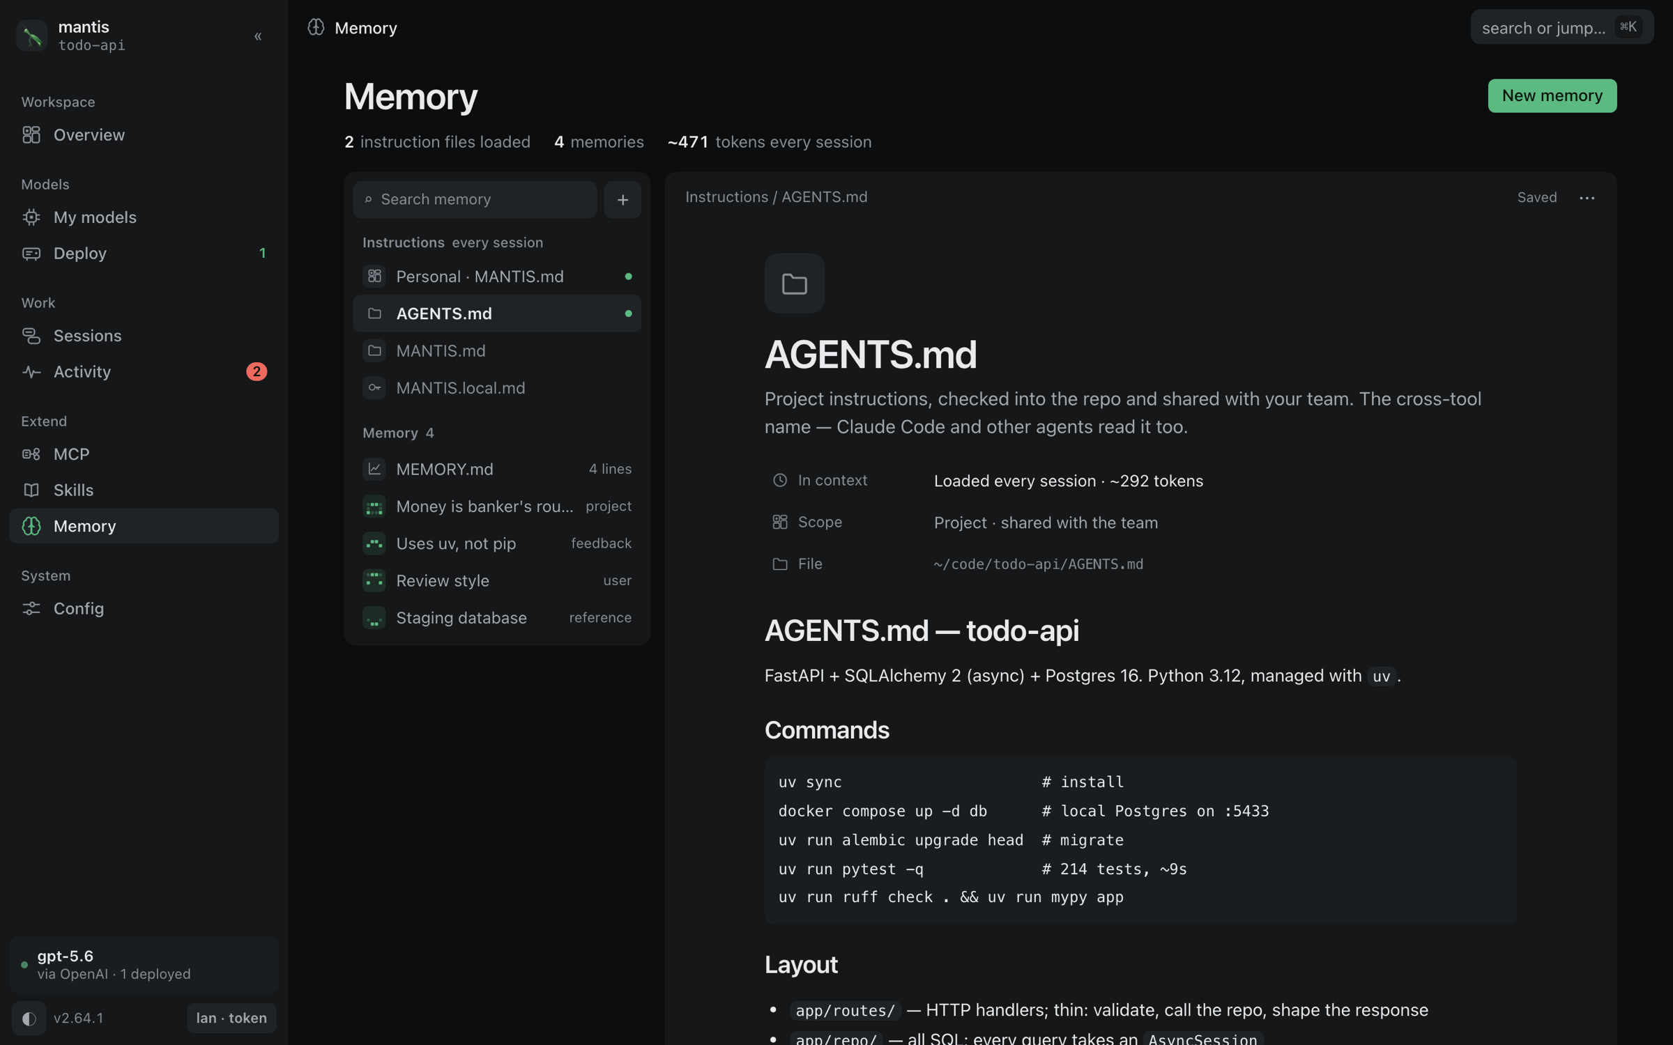Click green dot on AGENTS.md row

[628, 313]
